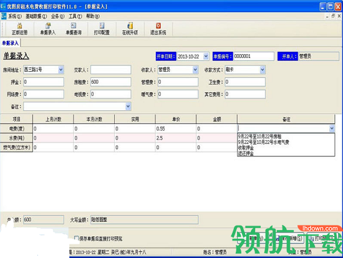Click the 开单人 field showing 管理员
This screenshot has width=343, height=258.
[x=319, y=57]
